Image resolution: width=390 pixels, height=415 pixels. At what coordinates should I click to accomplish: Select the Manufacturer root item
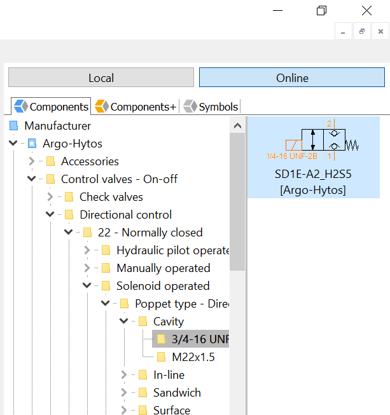click(x=57, y=126)
